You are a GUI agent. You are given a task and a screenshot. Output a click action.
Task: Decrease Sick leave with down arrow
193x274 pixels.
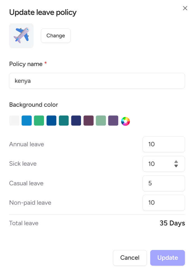(x=176, y=166)
